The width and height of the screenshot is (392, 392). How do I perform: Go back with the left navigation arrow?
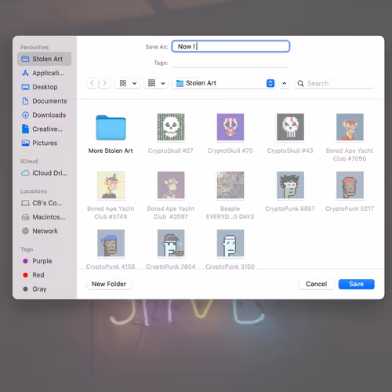coord(93,83)
